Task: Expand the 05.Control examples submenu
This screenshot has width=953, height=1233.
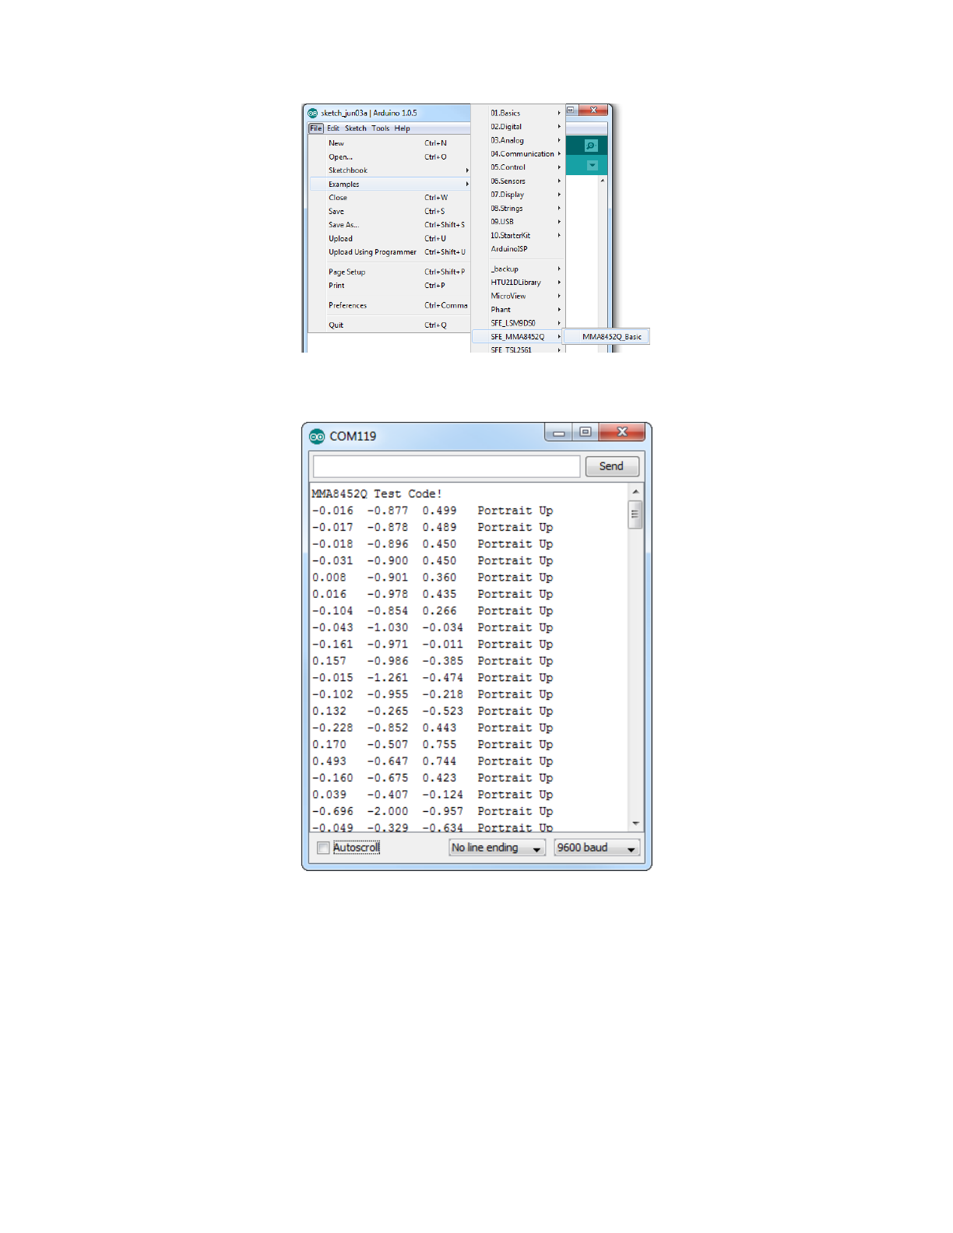Action: click(518, 167)
